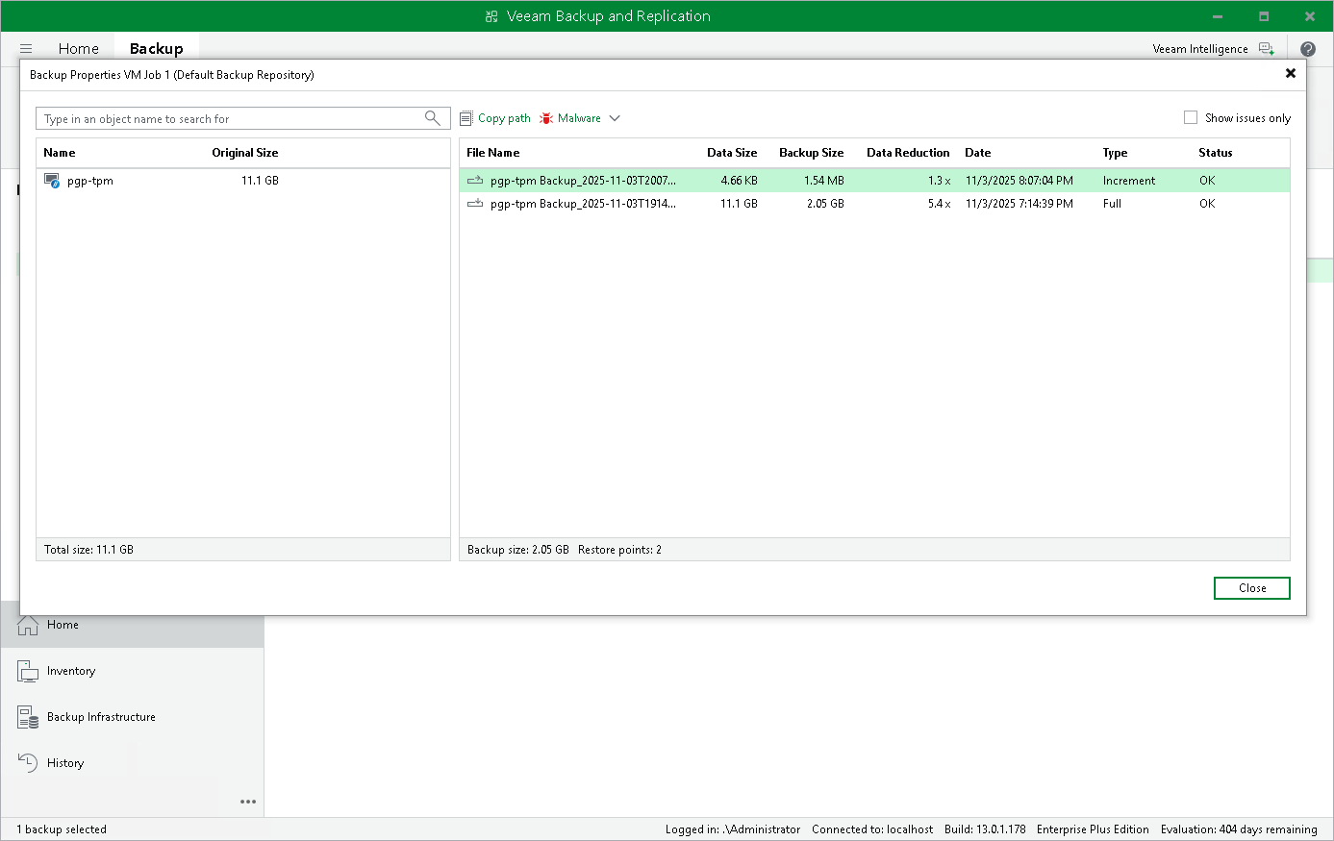
Task: Click the full backup file icon
Action: 475,204
